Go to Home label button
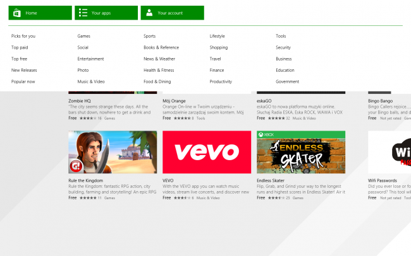Screen dimensions: 411x256 pyautogui.click(x=31, y=13)
